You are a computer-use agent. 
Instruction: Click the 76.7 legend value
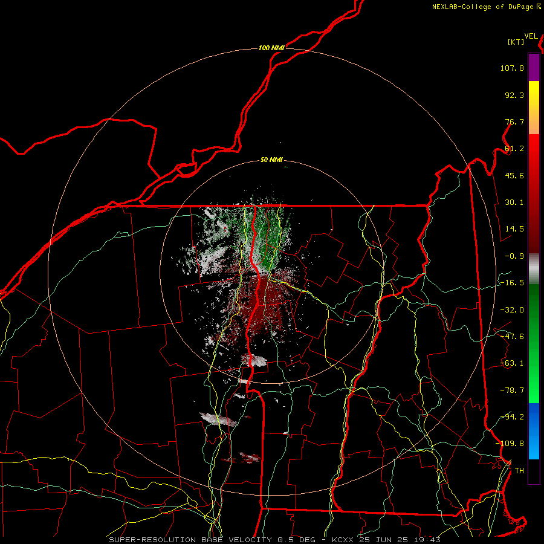click(x=514, y=121)
